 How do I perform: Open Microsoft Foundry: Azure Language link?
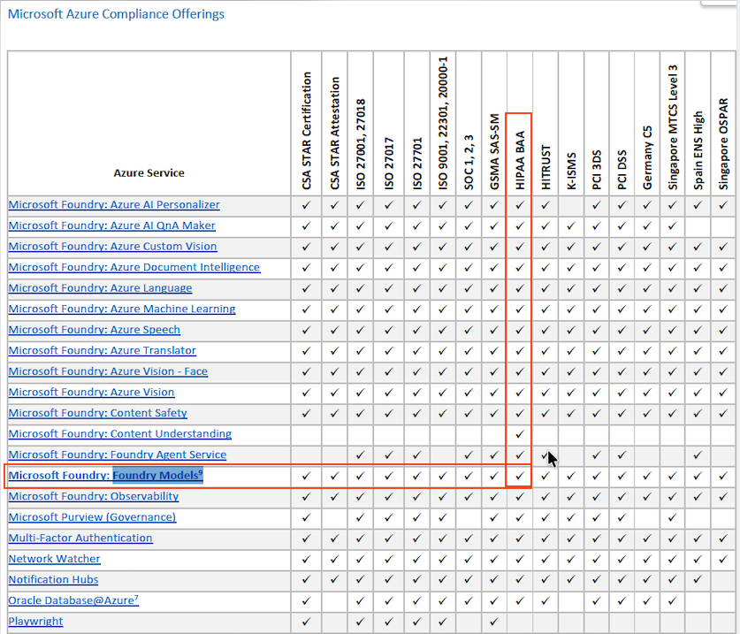click(100, 288)
